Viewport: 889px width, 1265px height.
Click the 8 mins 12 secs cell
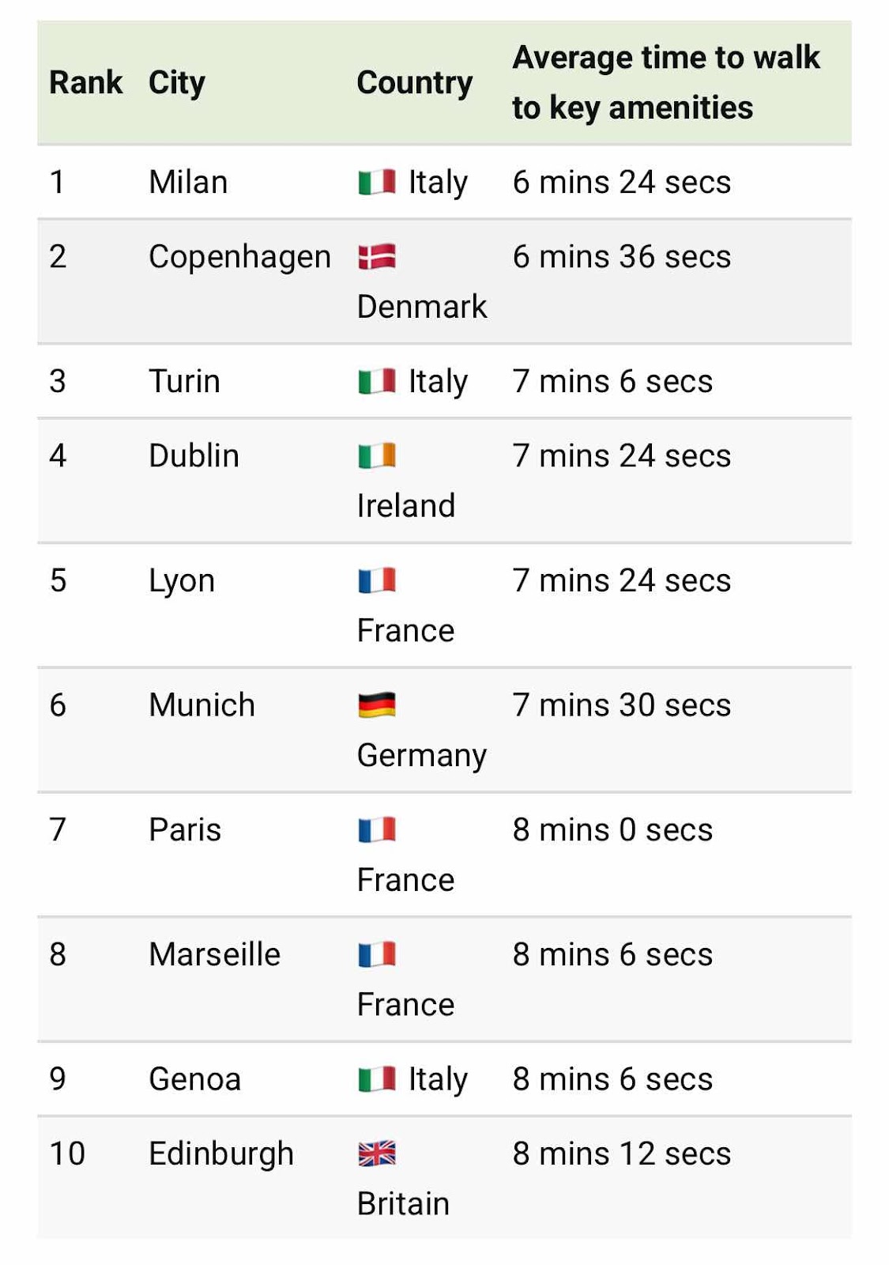pyautogui.click(x=621, y=1154)
